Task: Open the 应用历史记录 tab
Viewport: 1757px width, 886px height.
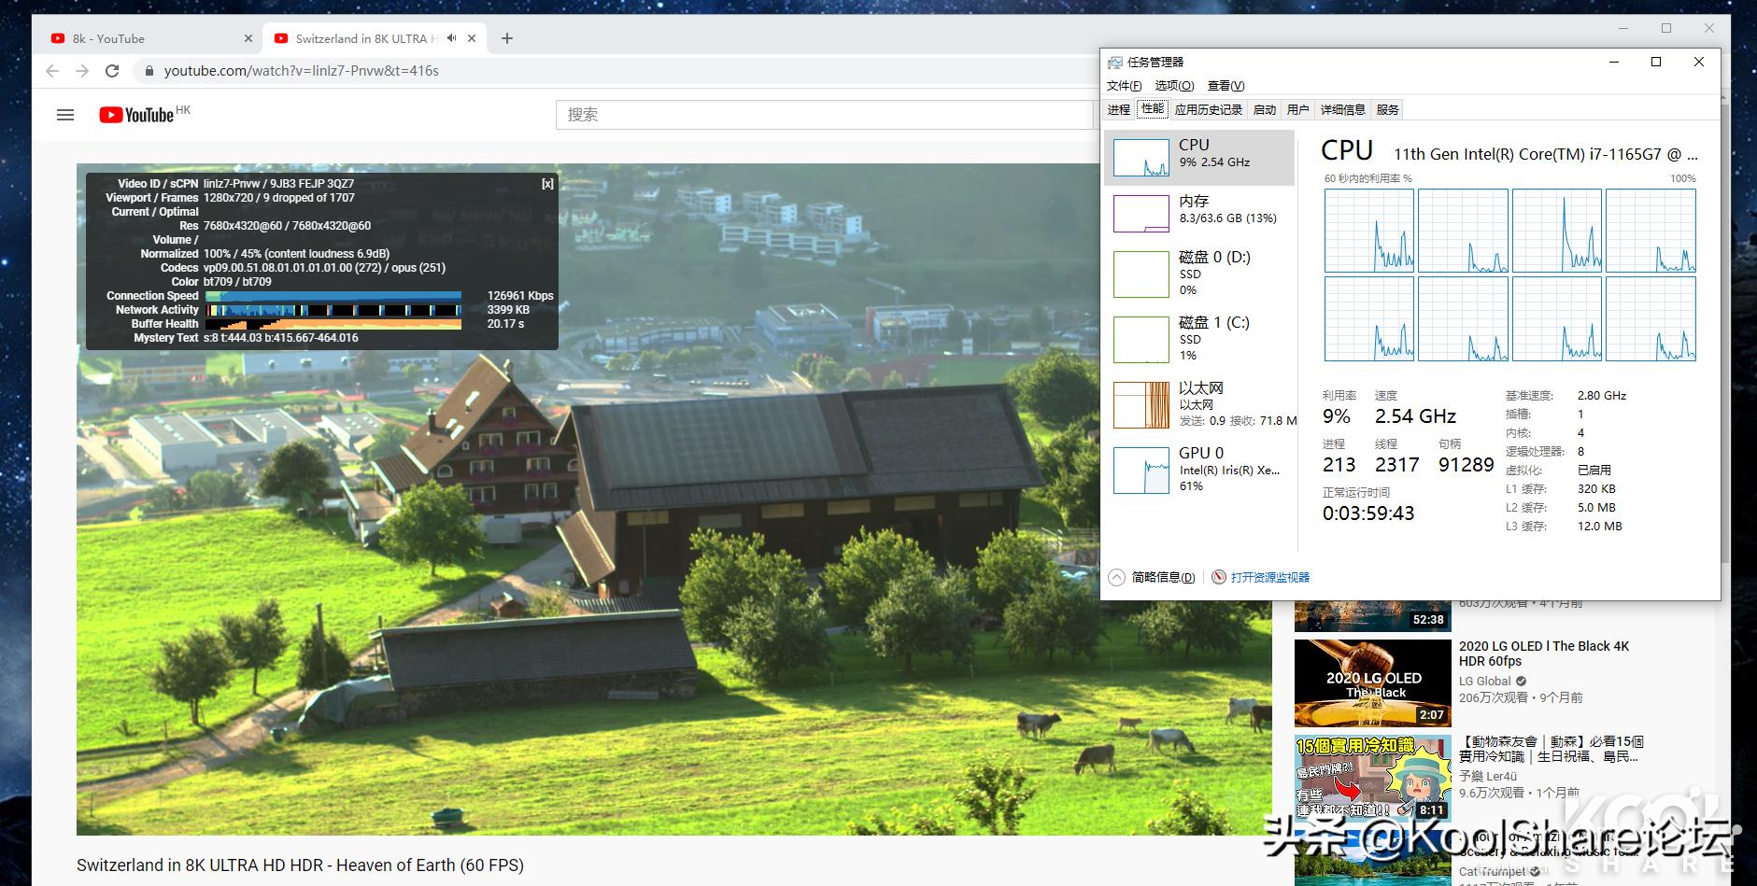Action: [1209, 110]
